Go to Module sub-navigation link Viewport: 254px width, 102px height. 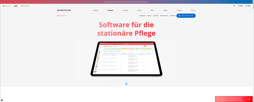click(x=149, y=16)
